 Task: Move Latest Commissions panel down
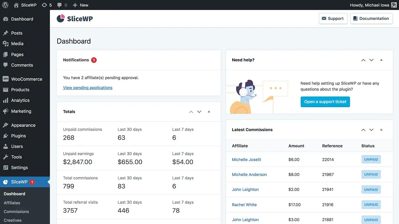tap(372, 130)
